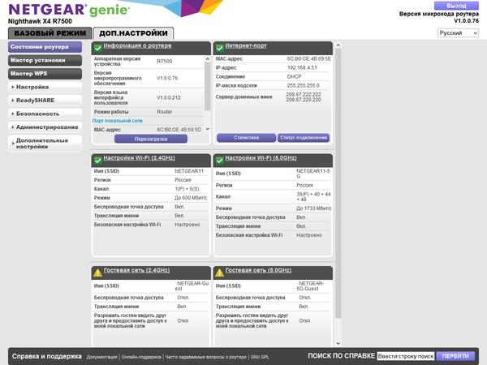Click the Nighthawk X4 R7500 model name
The width and height of the screenshot is (487, 365).
[x=40, y=21]
